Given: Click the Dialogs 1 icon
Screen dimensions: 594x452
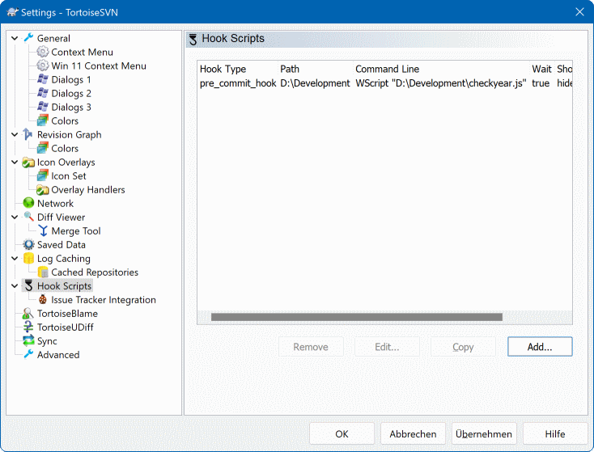Looking at the screenshot, I should (42, 79).
